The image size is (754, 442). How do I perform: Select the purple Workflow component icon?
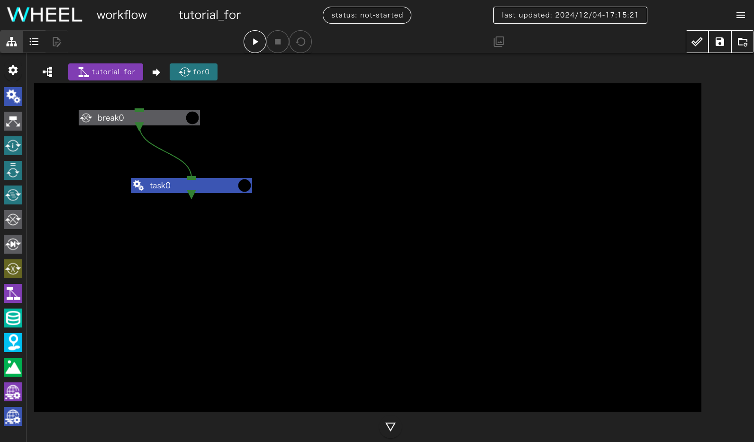tap(13, 293)
